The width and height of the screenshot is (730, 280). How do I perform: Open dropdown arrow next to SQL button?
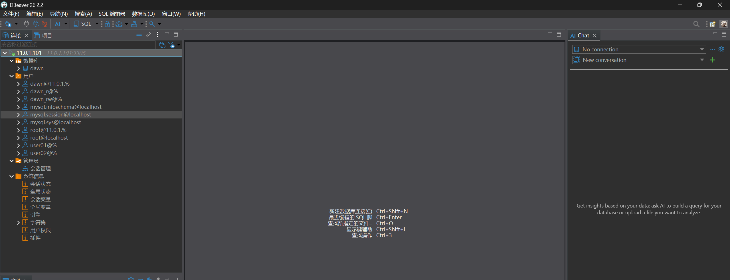click(x=97, y=24)
